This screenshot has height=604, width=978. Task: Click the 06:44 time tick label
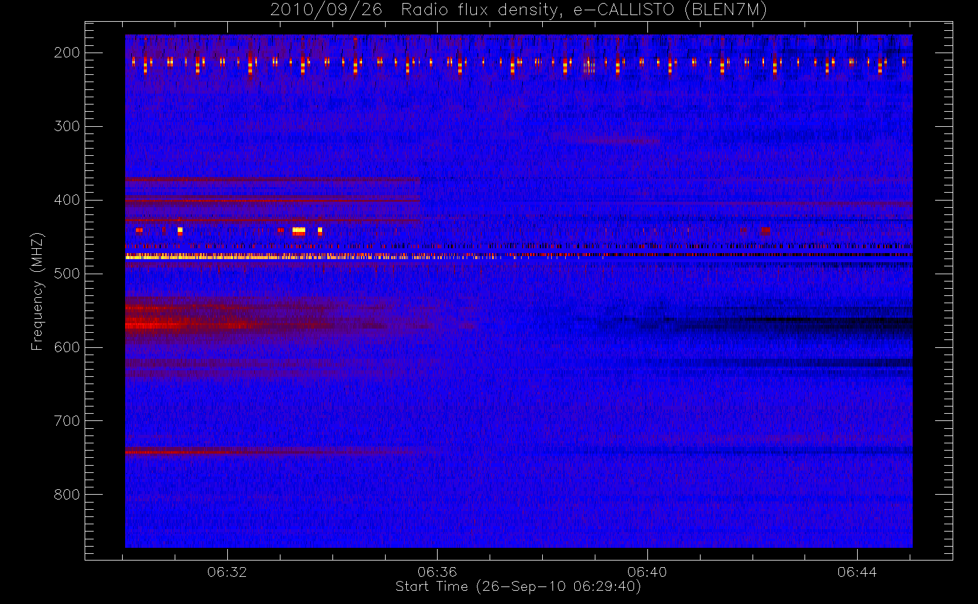click(x=857, y=572)
